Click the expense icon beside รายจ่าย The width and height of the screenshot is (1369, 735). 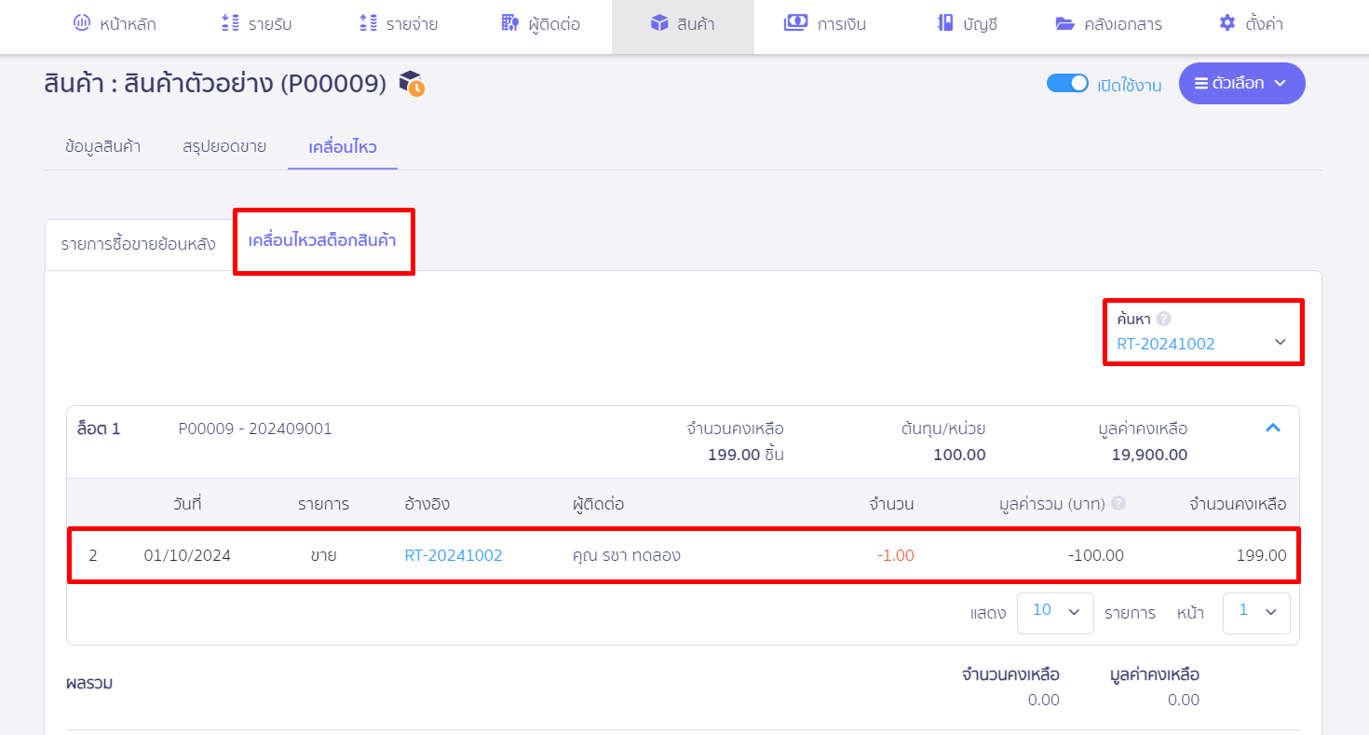click(x=368, y=23)
